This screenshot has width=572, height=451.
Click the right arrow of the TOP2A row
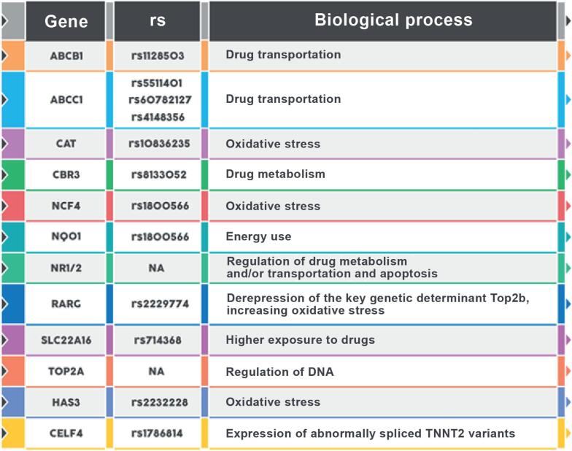568,371
